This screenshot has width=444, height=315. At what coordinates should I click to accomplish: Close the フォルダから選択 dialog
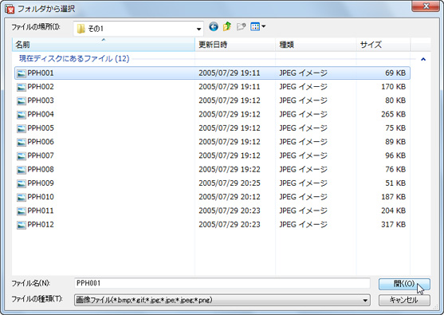[x=426, y=6]
